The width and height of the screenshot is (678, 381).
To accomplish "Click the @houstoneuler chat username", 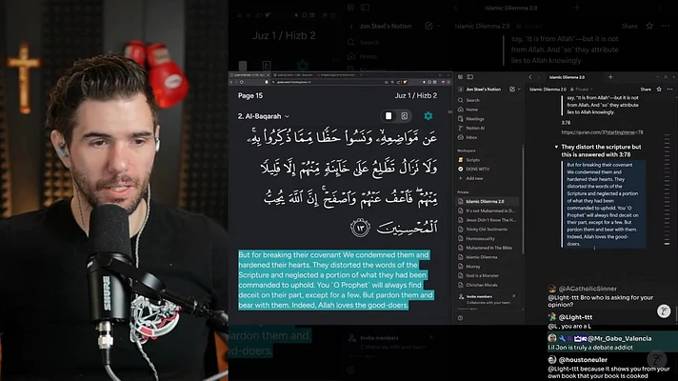I will [x=583, y=360].
